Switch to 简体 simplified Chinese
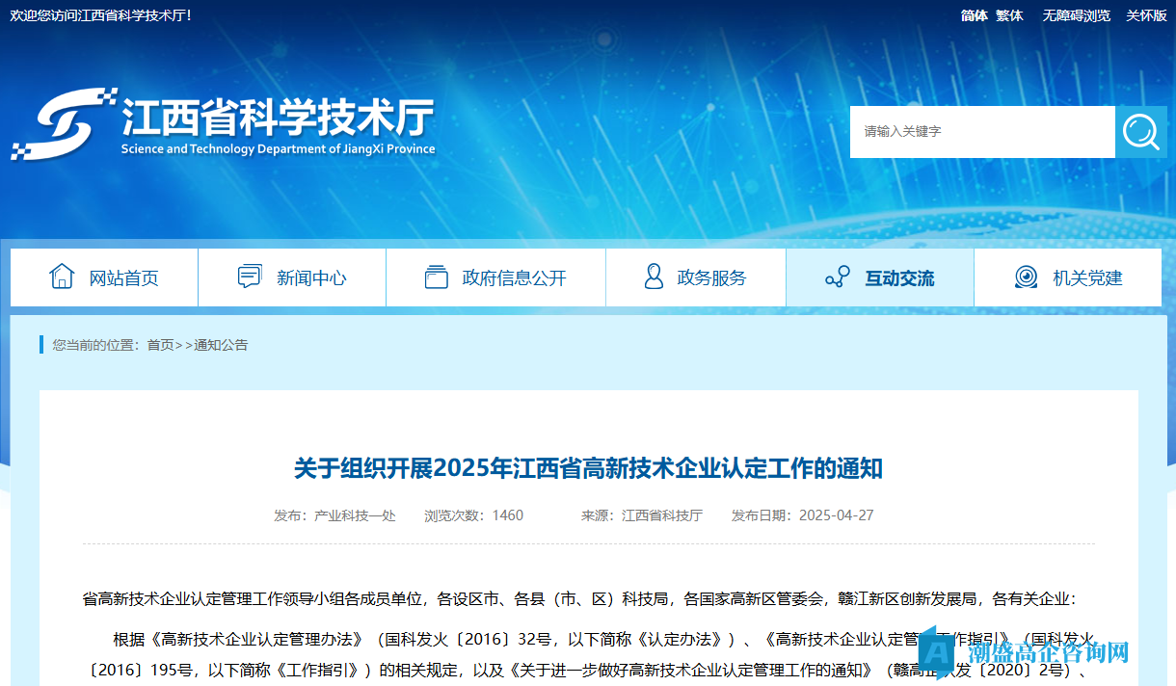1176x686 pixels. (x=975, y=15)
